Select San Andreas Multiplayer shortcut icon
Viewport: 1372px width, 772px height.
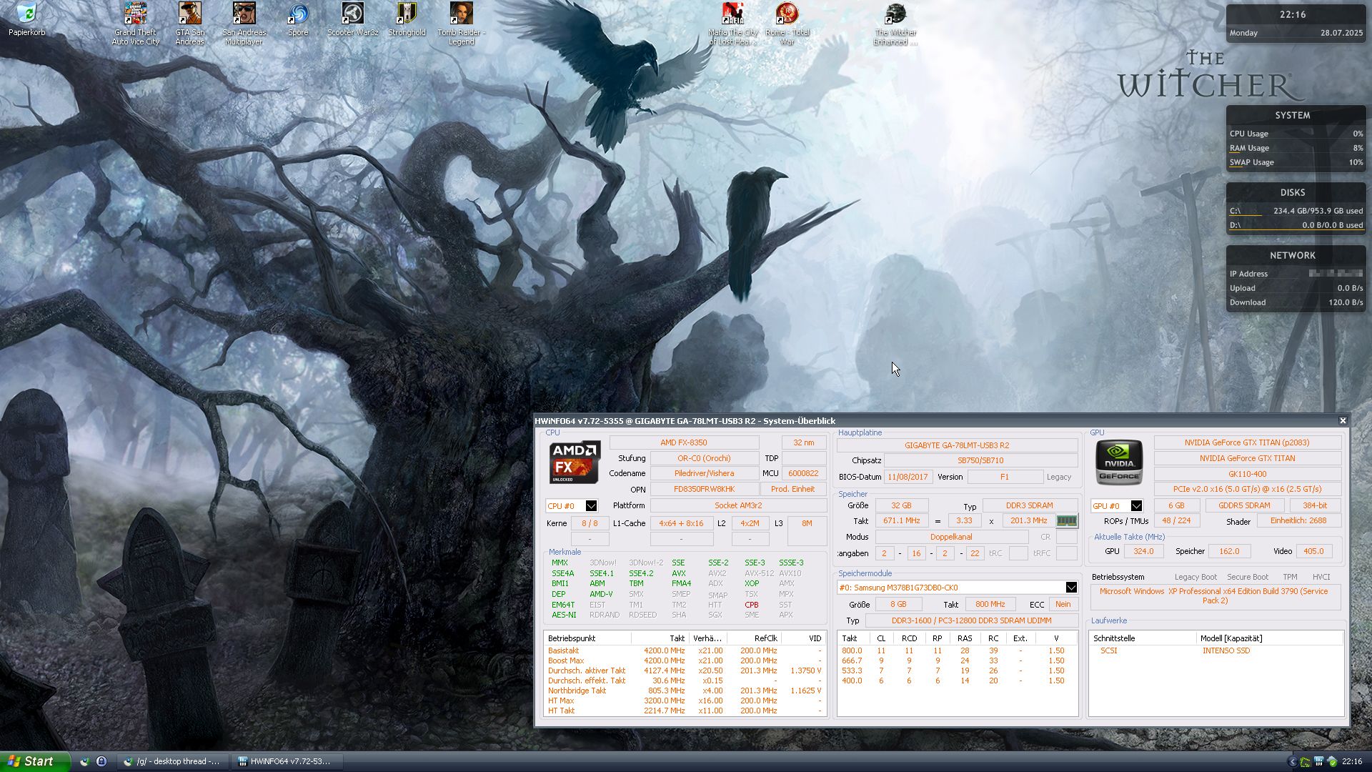tap(244, 23)
